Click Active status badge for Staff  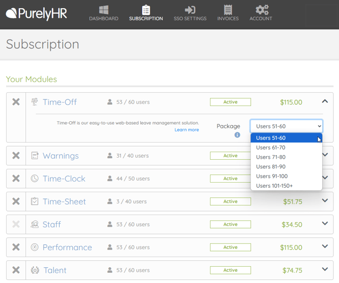pos(230,224)
